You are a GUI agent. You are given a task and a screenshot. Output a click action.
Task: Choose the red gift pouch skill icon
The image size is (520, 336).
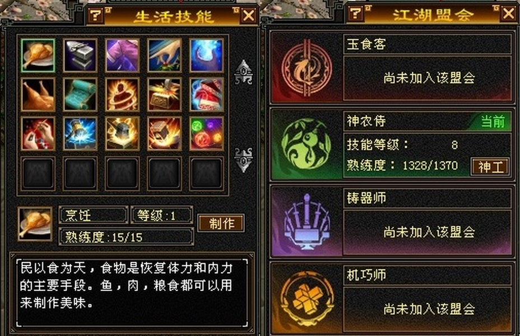click(207, 95)
